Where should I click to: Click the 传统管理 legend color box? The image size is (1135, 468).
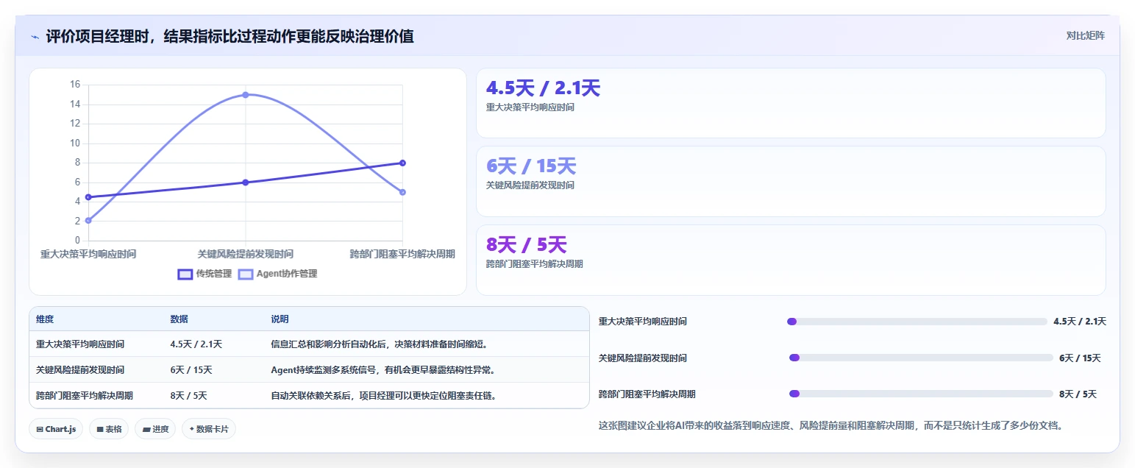(185, 274)
